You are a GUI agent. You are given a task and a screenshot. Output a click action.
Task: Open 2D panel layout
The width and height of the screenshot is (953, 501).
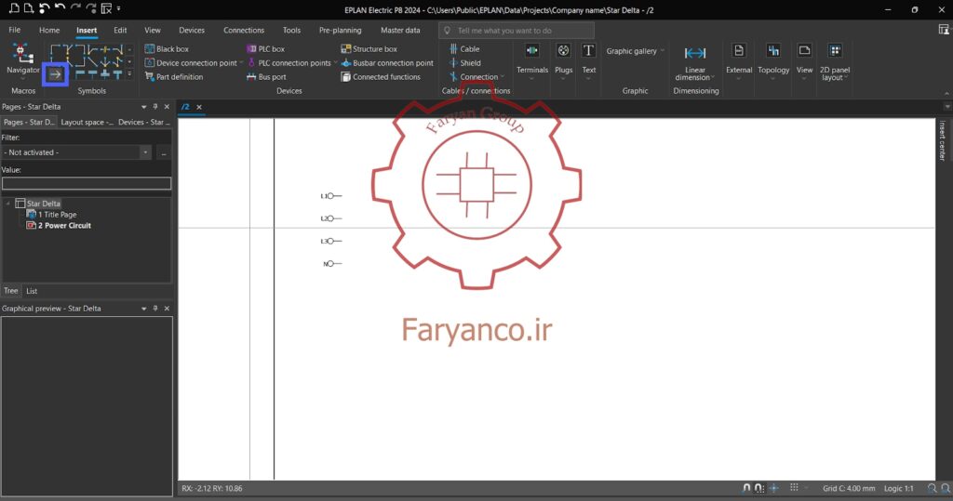pos(835,62)
